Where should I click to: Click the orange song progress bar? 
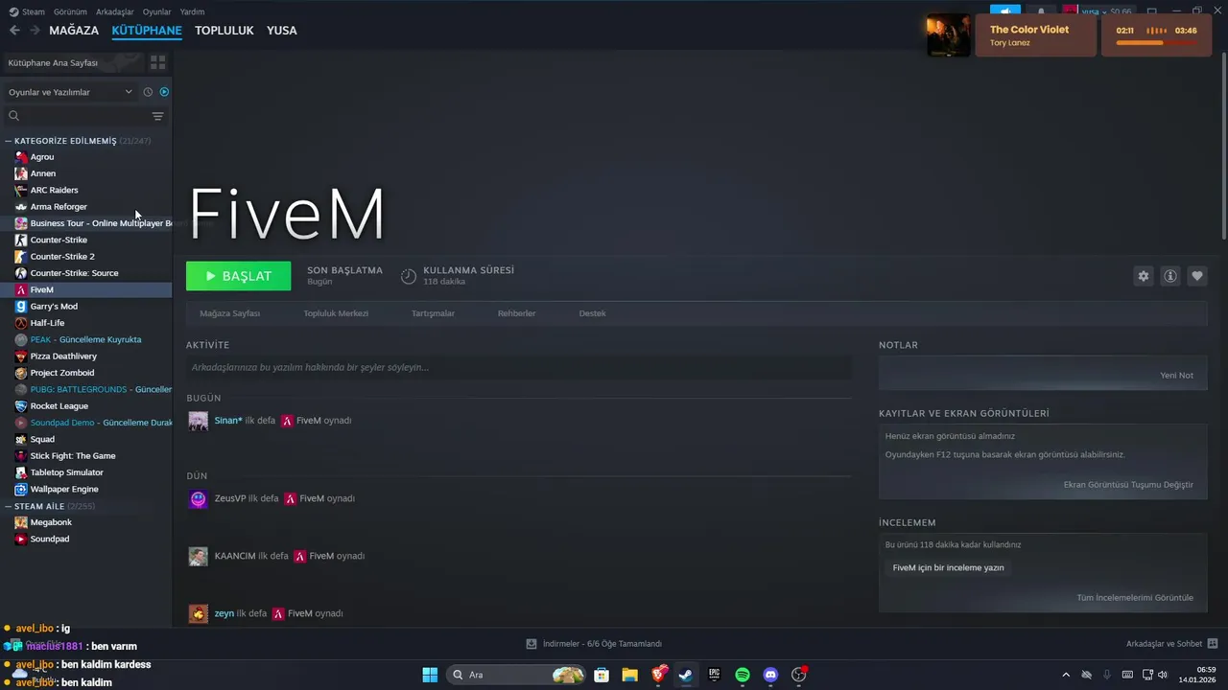(x=1141, y=43)
